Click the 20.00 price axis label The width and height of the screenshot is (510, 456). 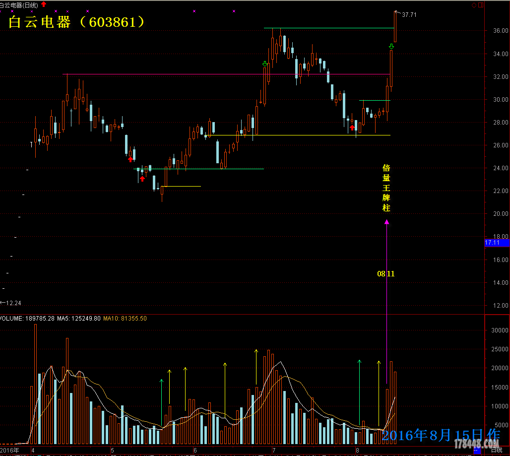pyautogui.click(x=501, y=214)
